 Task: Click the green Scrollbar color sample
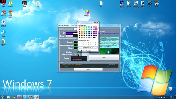coord(79,54)
